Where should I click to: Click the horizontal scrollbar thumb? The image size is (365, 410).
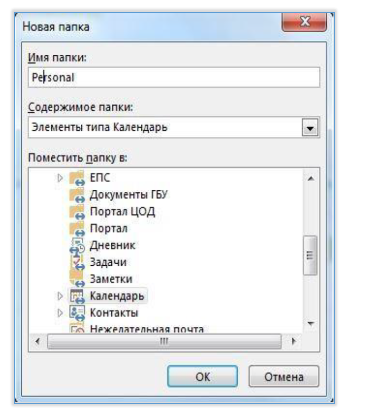click(164, 342)
